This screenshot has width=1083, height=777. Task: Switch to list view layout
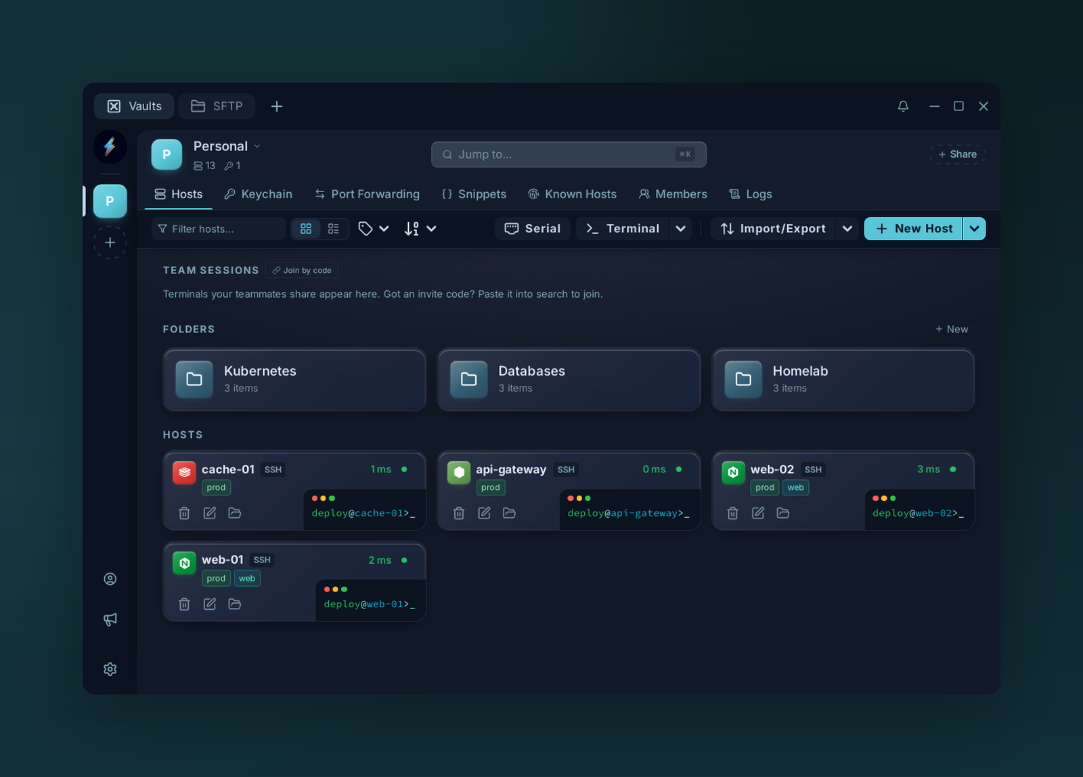click(334, 229)
